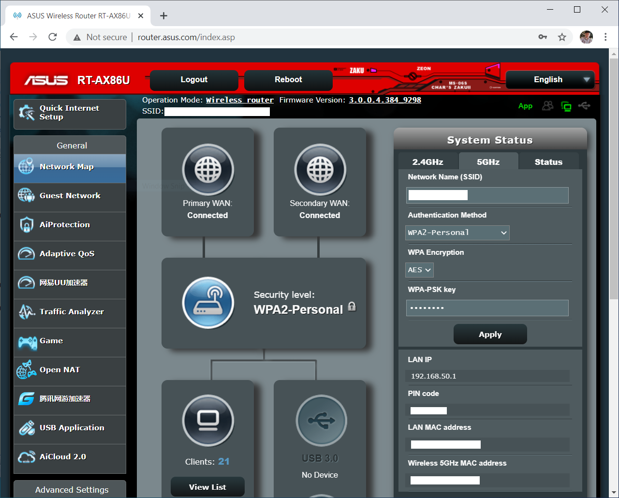Open AiCloud 2.0 cloud icon
The width and height of the screenshot is (619, 498).
[x=26, y=456]
